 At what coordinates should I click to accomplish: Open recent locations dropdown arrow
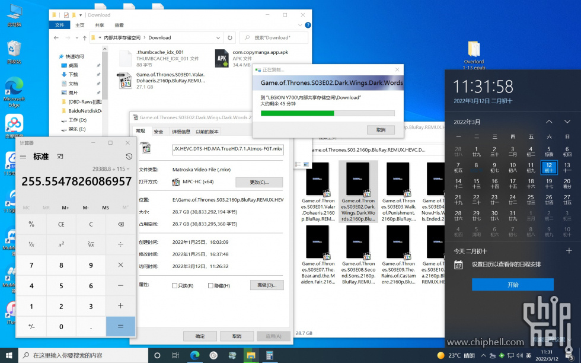click(x=76, y=38)
